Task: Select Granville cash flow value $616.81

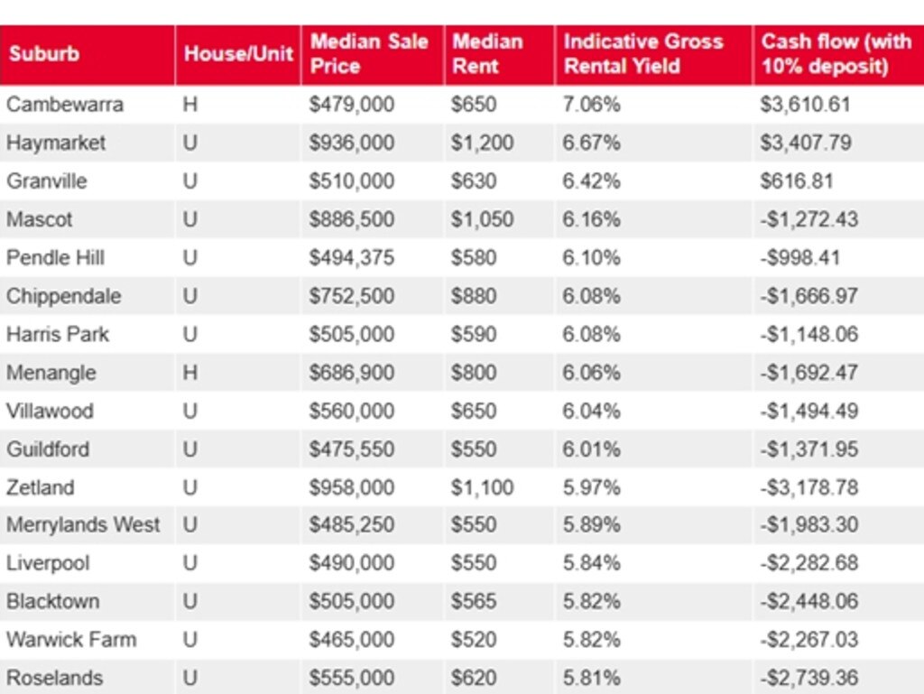Action: coord(797,181)
